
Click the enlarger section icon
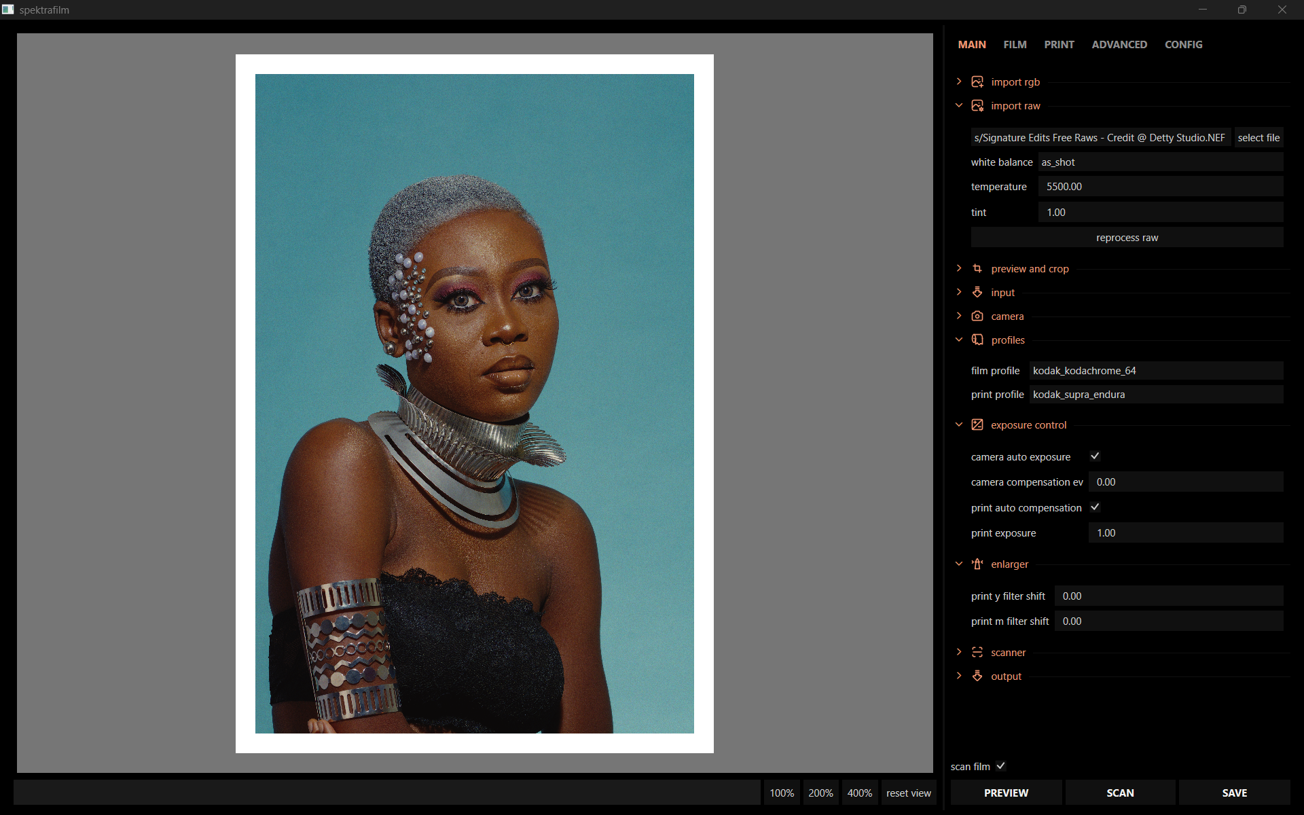click(977, 564)
